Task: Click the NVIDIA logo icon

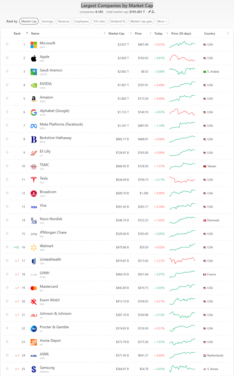Action: click(34, 85)
